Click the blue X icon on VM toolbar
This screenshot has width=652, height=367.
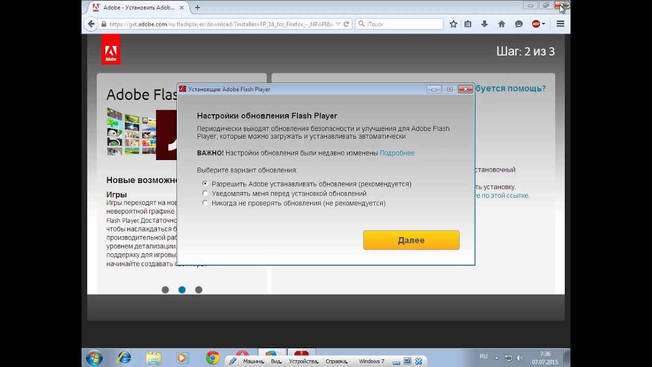click(419, 361)
